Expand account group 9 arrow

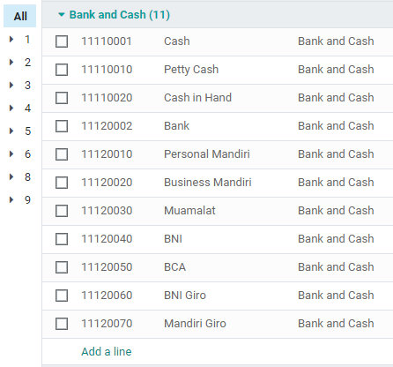[x=11, y=199]
